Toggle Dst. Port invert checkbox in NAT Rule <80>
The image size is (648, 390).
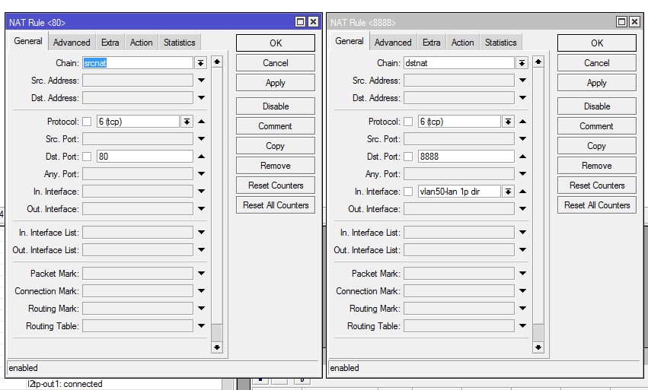(x=87, y=157)
